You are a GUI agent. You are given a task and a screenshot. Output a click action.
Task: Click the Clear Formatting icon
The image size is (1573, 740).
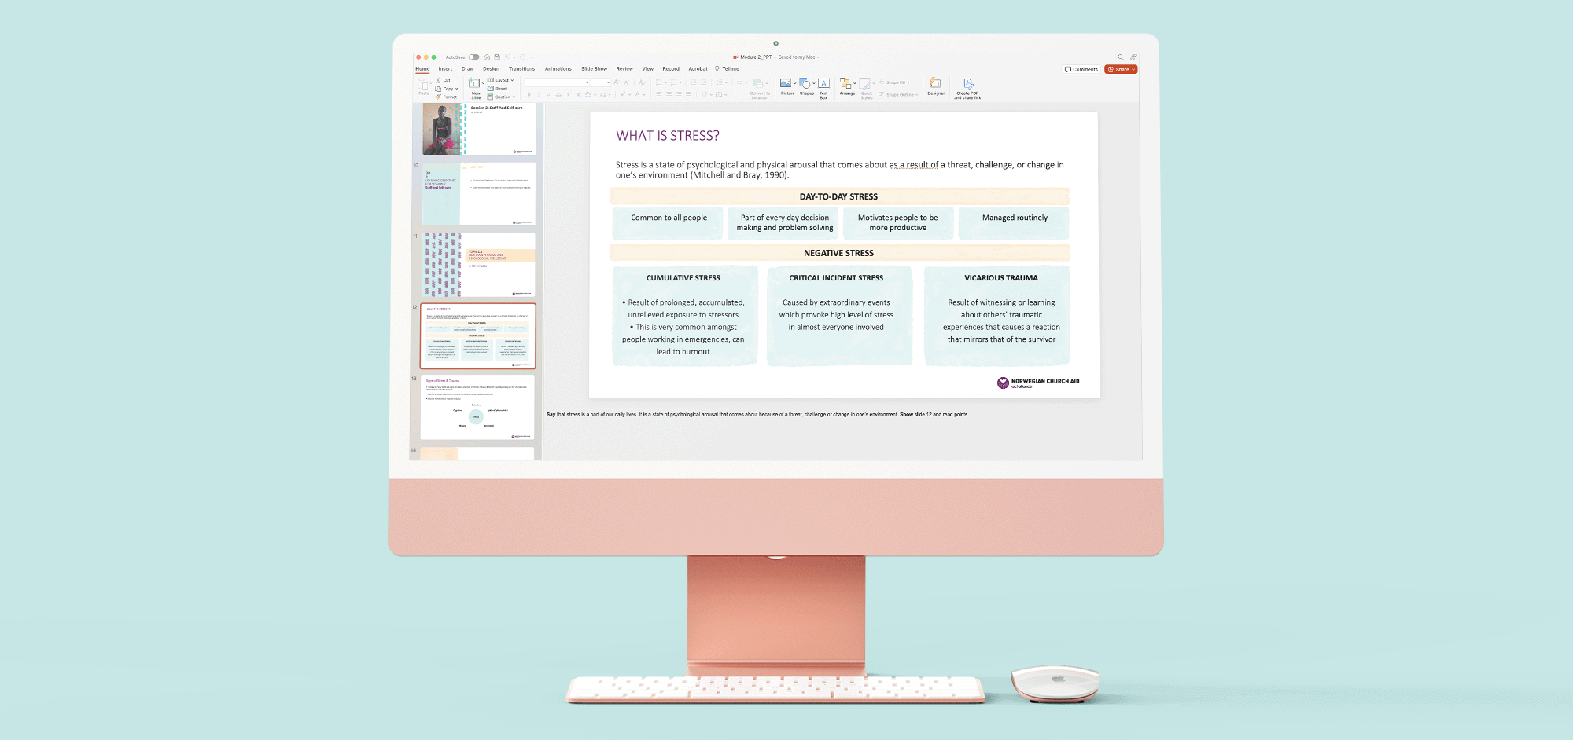[x=641, y=82]
